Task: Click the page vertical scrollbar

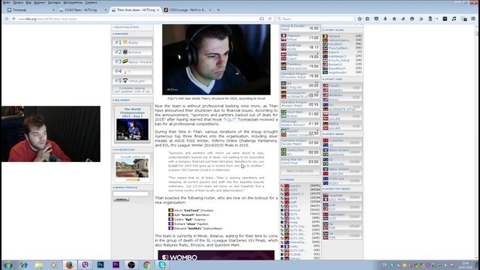Action: coord(476,142)
